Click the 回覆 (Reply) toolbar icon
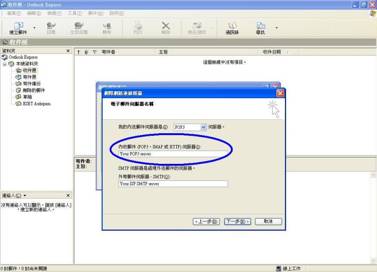 (x=51, y=28)
